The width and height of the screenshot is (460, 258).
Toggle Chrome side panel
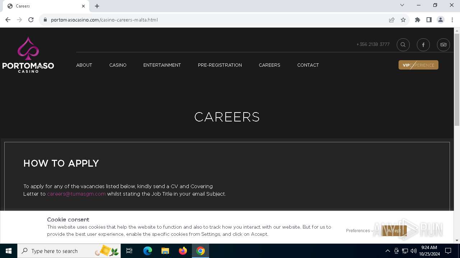click(x=429, y=20)
